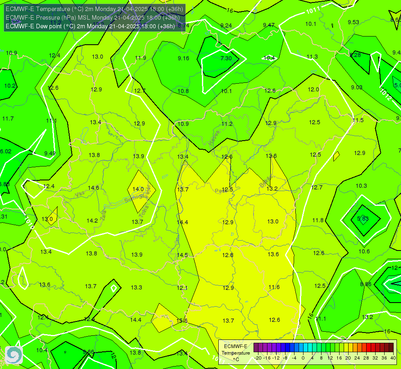Click the 12.1 value on the map

pyautogui.click(x=182, y=288)
